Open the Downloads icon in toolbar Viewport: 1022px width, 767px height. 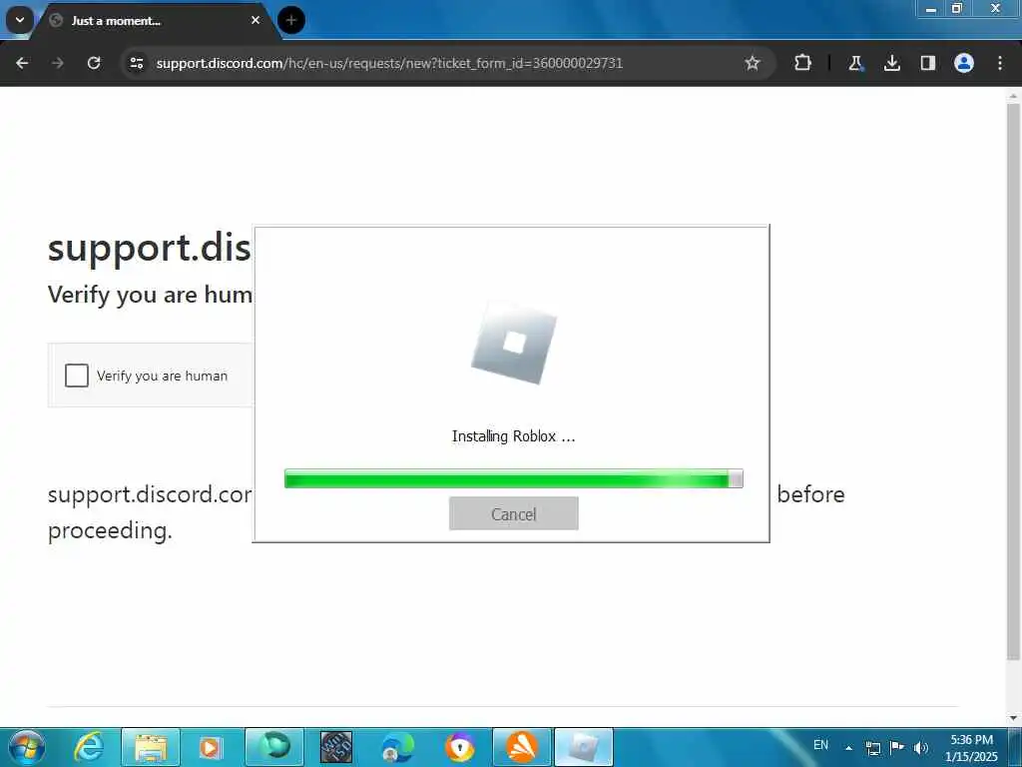891,63
